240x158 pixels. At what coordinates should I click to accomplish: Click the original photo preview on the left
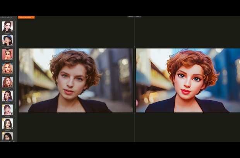coord(76,80)
